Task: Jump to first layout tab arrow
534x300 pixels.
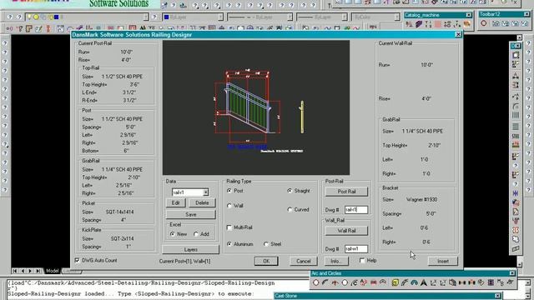Action: 15,271
